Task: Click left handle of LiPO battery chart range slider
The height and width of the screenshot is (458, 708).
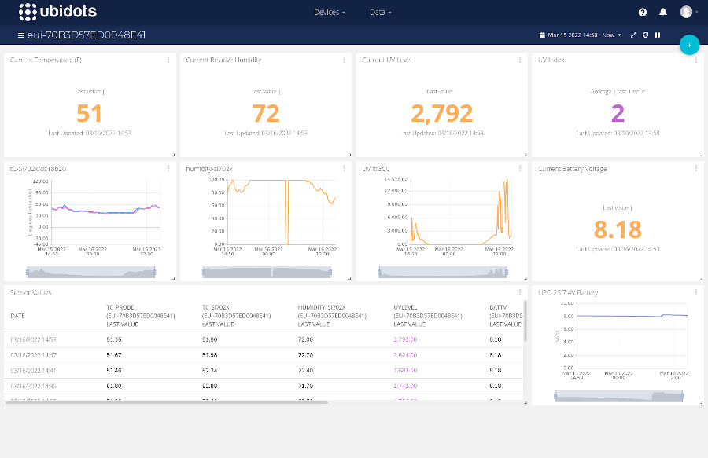Action: point(555,396)
